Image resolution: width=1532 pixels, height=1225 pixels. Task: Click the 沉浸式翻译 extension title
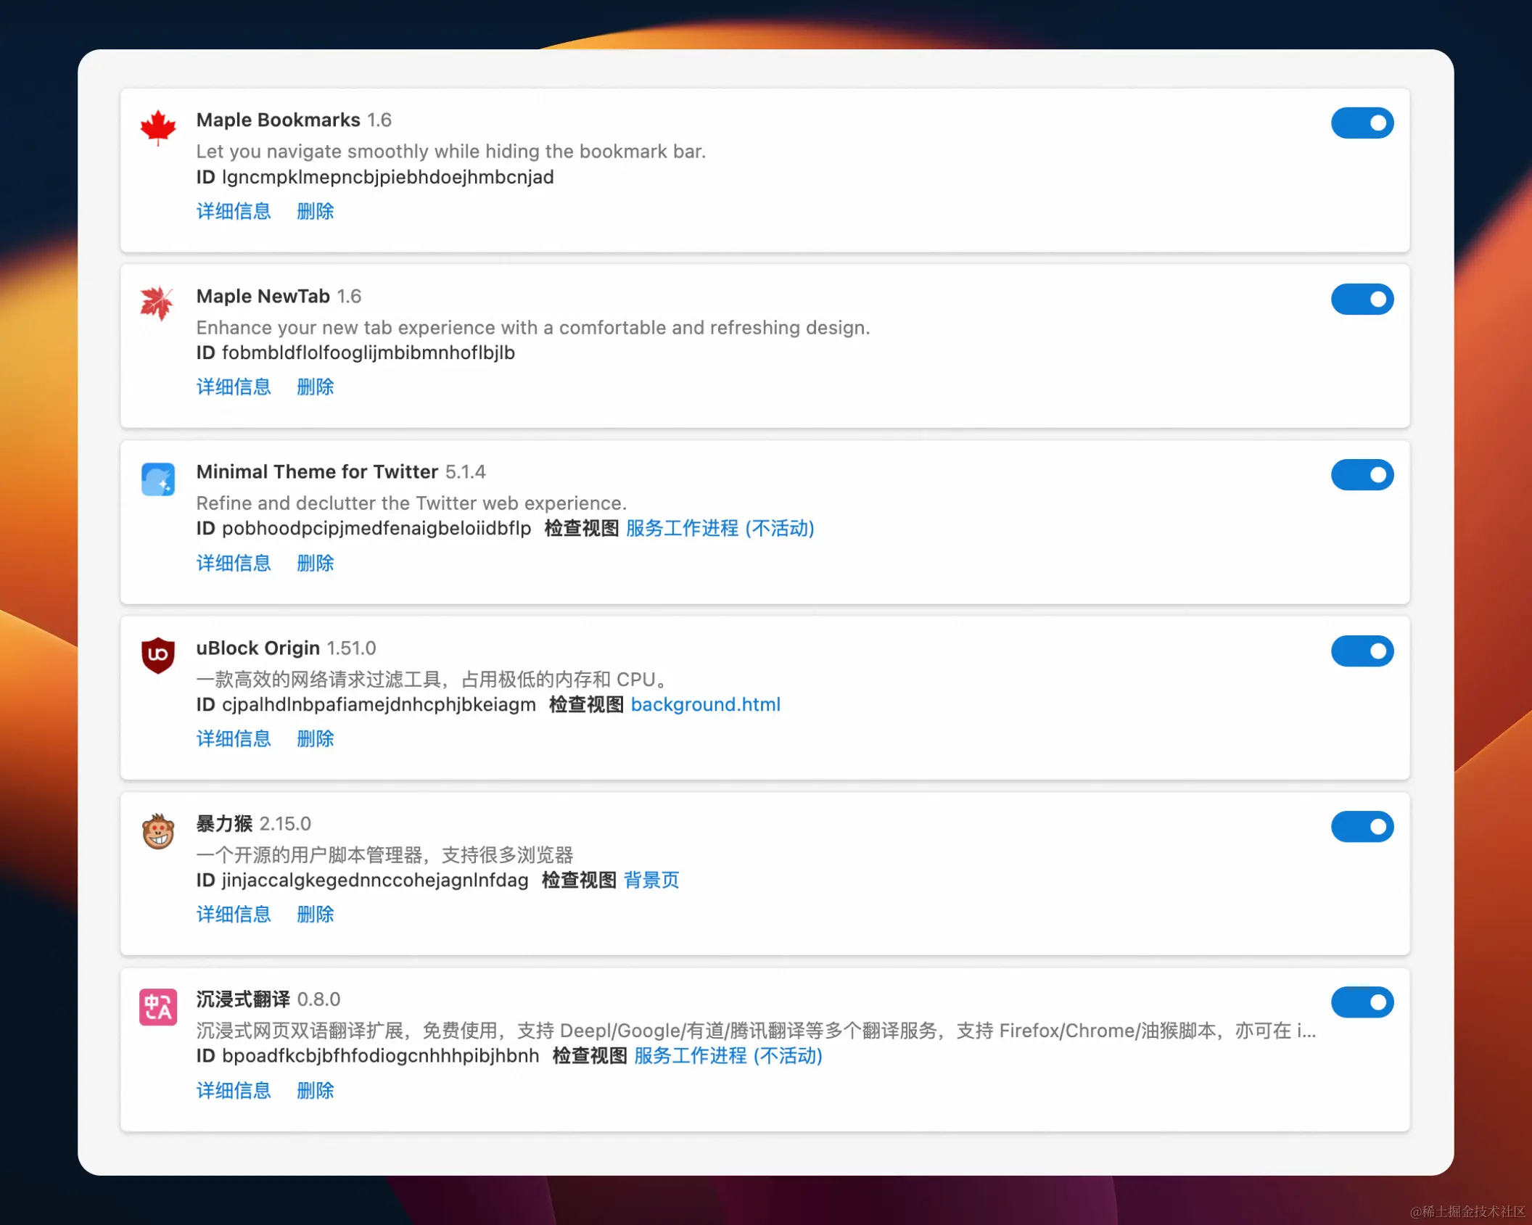point(243,999)
